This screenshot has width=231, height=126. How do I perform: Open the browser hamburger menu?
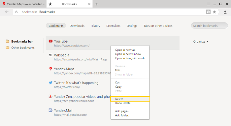209,4
